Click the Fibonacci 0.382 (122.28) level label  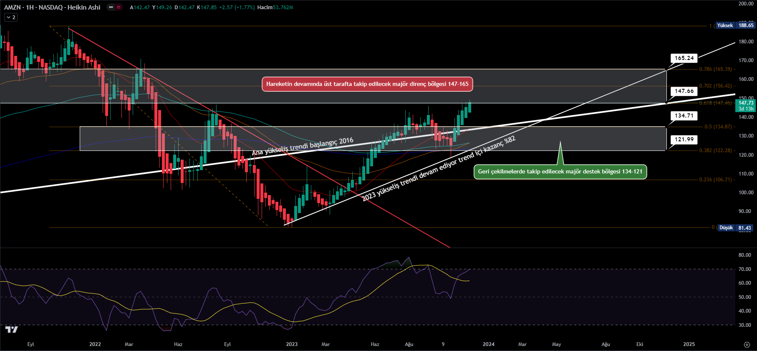715,150
